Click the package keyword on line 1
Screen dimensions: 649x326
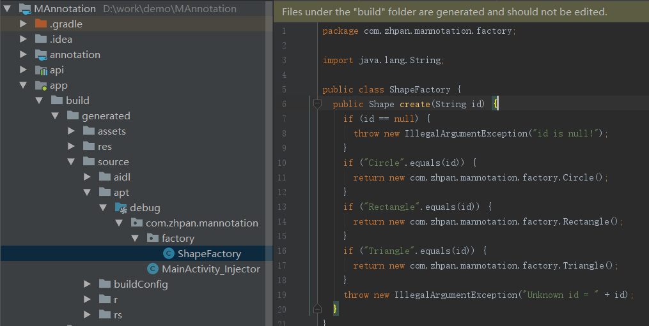341,31
